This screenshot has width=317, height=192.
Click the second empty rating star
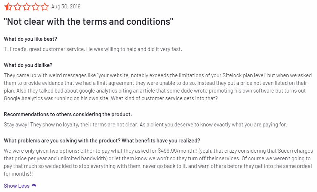point(17,7)
